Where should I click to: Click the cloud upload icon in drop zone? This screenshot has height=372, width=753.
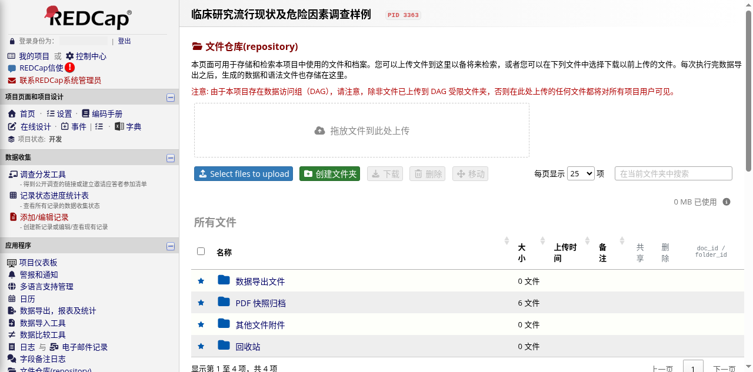point(319,130)
